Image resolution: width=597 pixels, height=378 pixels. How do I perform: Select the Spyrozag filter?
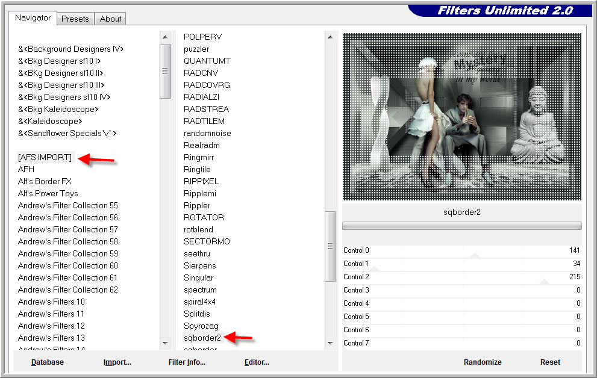201,326
